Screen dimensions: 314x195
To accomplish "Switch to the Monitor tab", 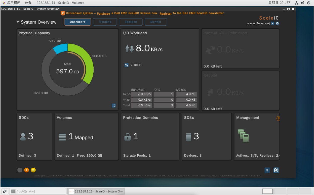I will tap(156, 22).
